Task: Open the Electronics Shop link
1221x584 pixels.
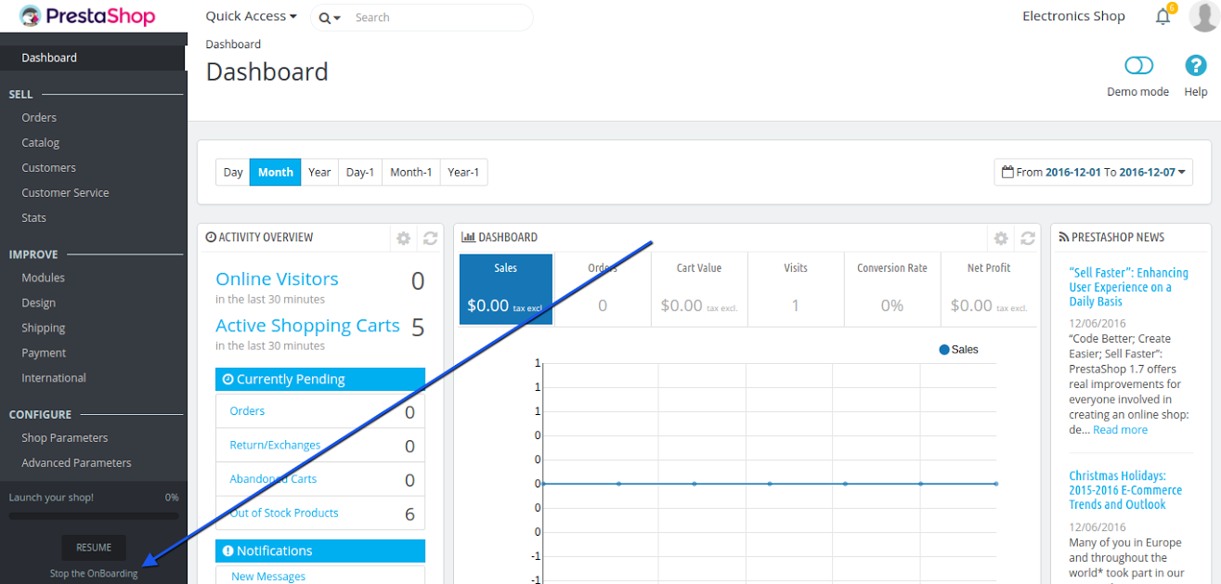Action: [x=1073, y=16]
